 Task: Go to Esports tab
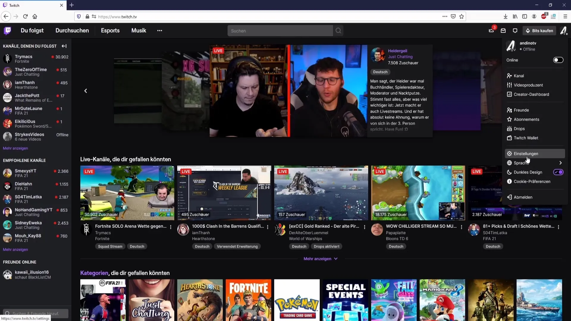click(x=110, y=31)
